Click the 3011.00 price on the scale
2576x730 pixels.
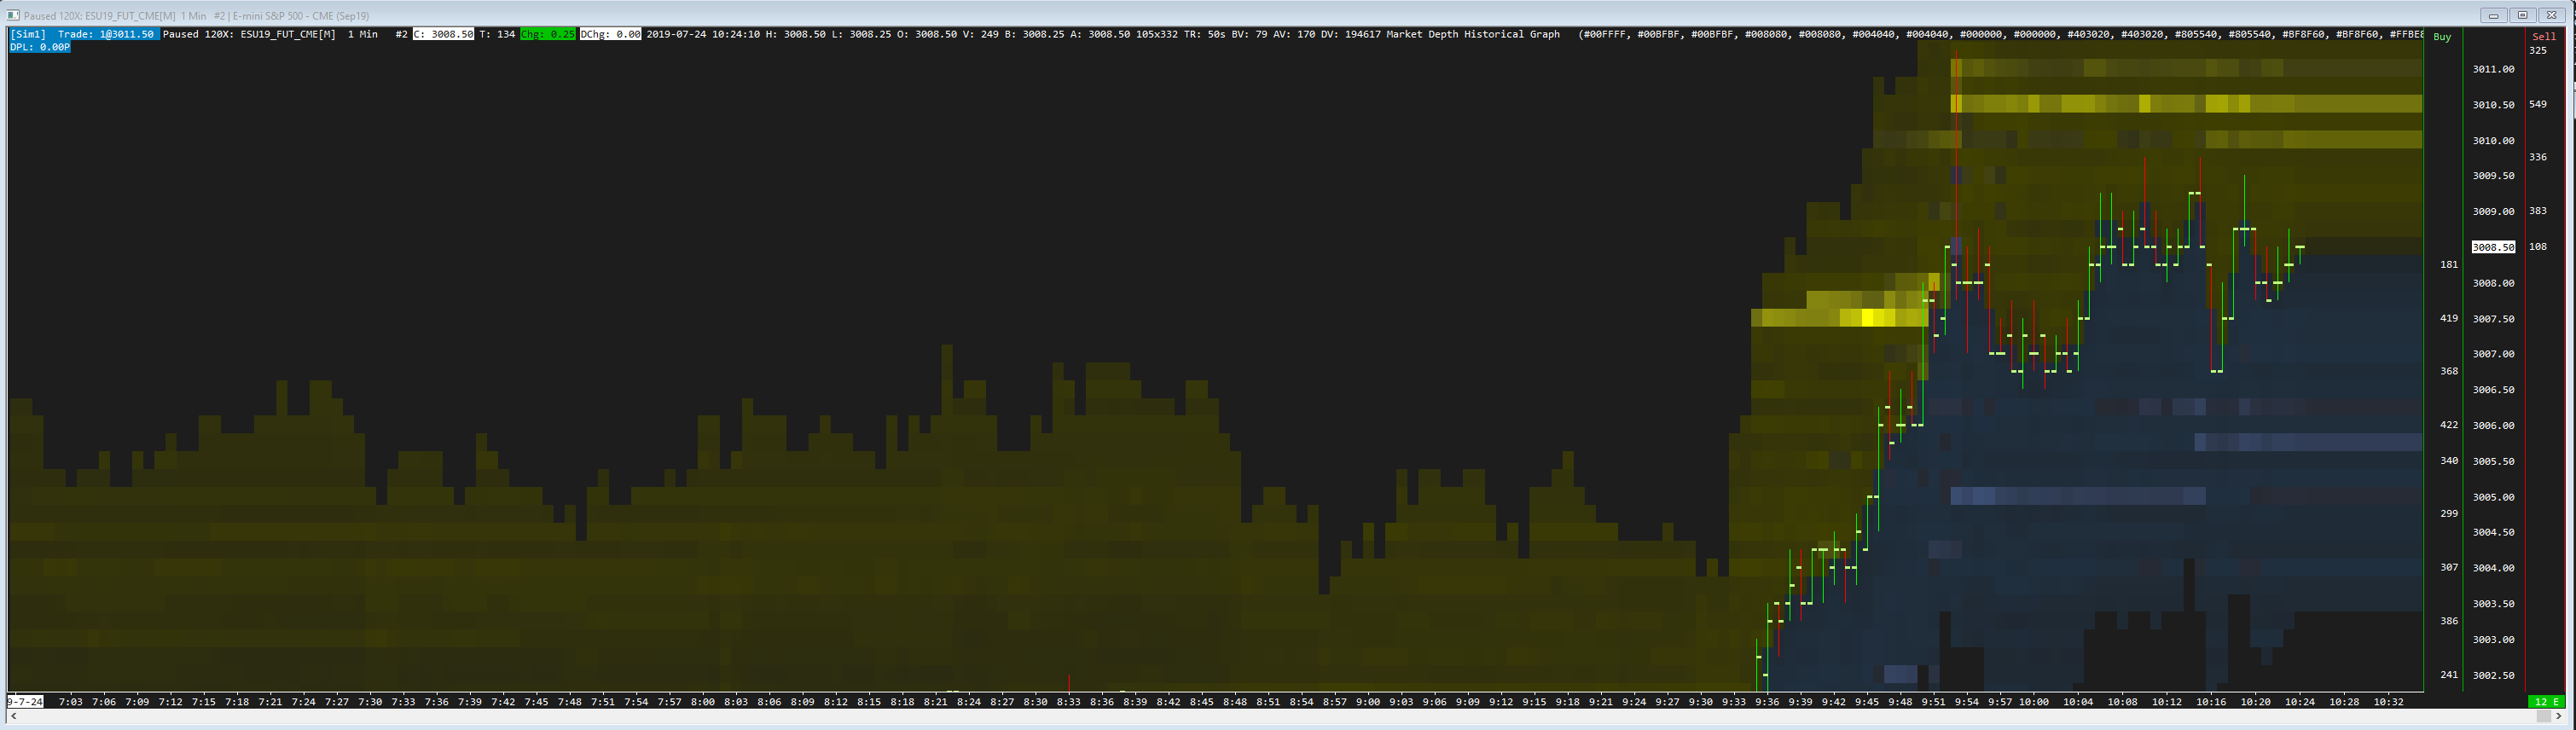tap(2493, 69)
